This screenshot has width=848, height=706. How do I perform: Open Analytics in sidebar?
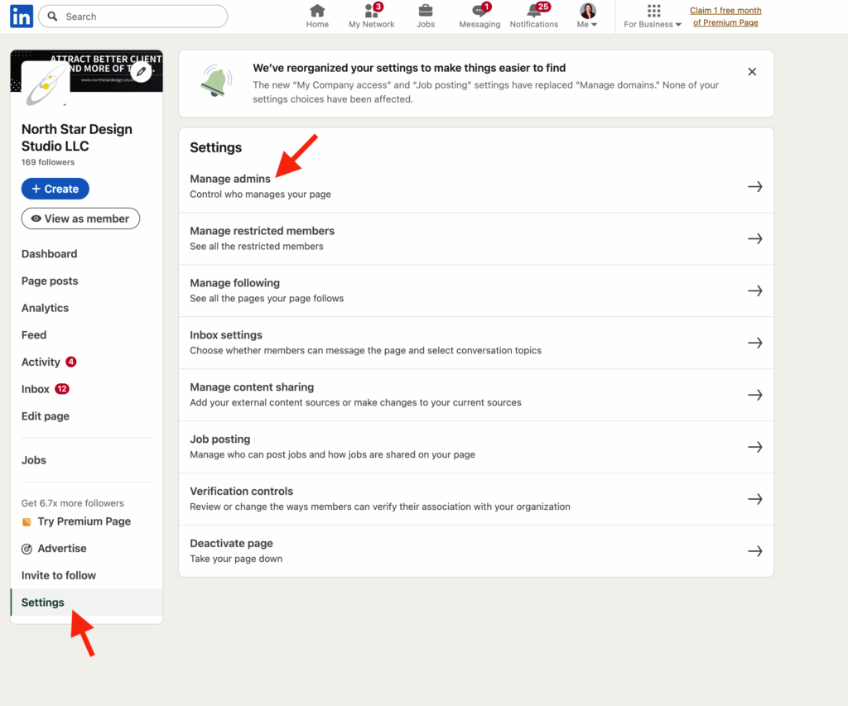[x=45, y=308]
